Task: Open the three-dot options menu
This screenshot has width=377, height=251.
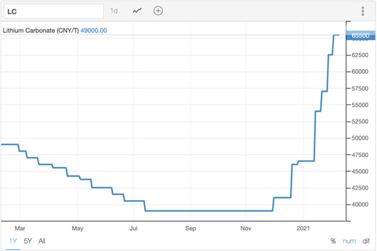Action: (363, 11)
